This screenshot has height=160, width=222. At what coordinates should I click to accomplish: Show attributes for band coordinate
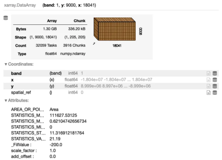[x=208, y=73]
